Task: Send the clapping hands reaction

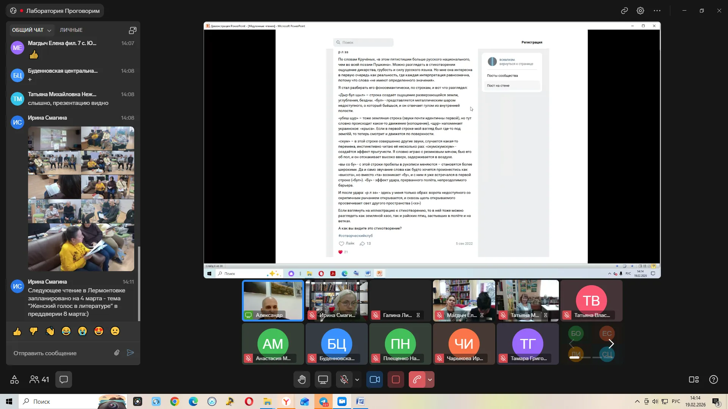Action: click(50, 332)
